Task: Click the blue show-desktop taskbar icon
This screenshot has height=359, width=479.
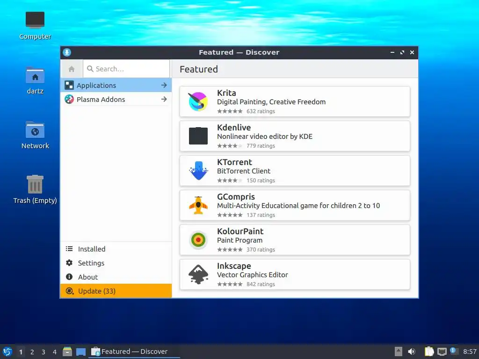Action: point(80,352)
